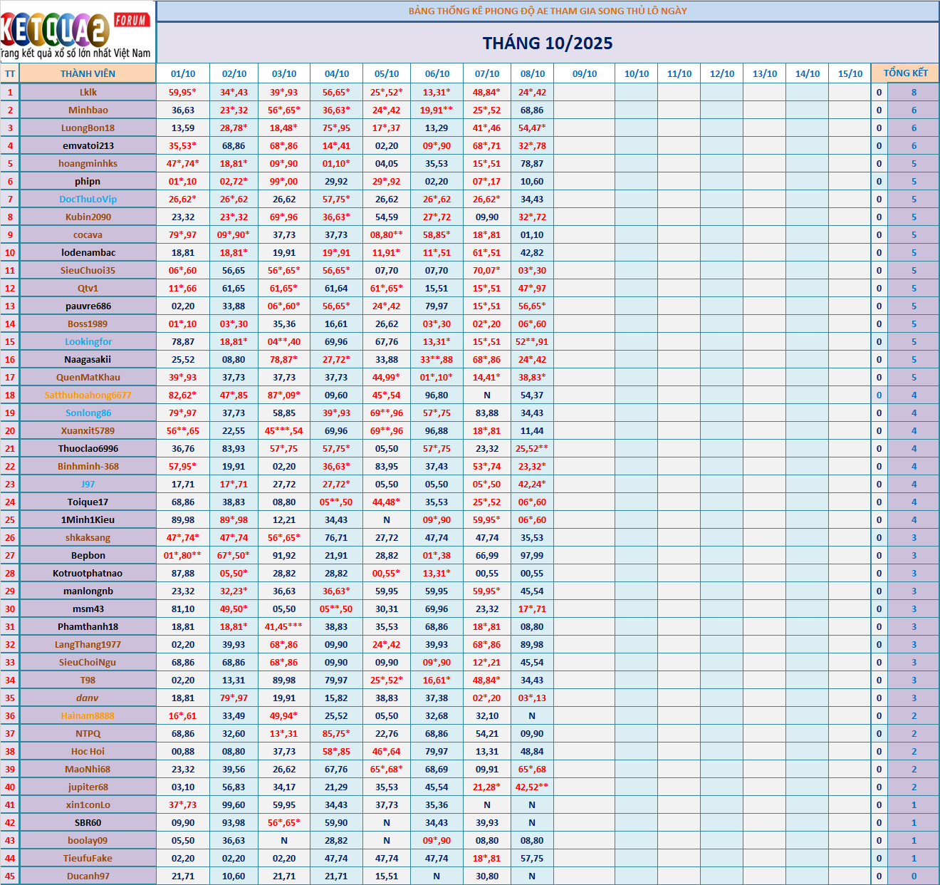
Task: Click the BẢNG THỐNG KÊ PHONG ĐỘ banner
Action: pyautogui.click(x=547, y=11)
